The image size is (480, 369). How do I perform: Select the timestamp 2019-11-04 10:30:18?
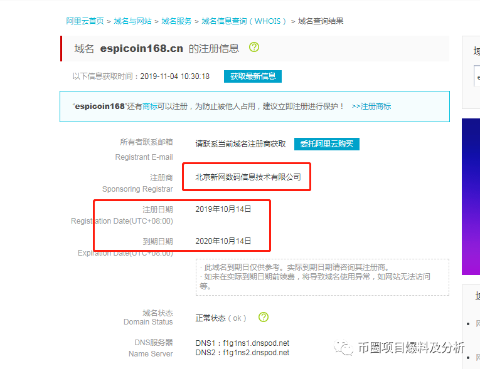coord(175,76)
